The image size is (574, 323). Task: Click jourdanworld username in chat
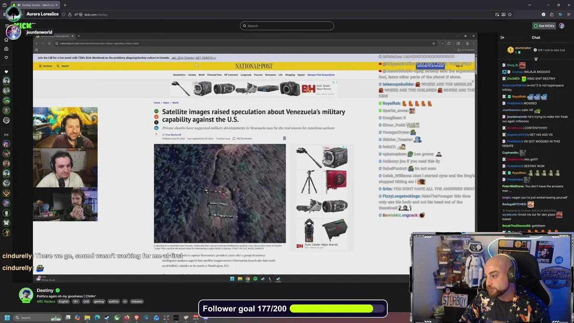coord(517,117)
